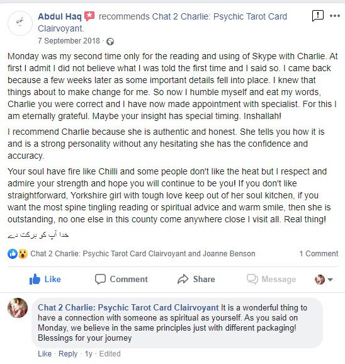Open Chat 2 Charlie page link in header
The width and height of the screenshot is (345, 364).
tap(162, 23)
